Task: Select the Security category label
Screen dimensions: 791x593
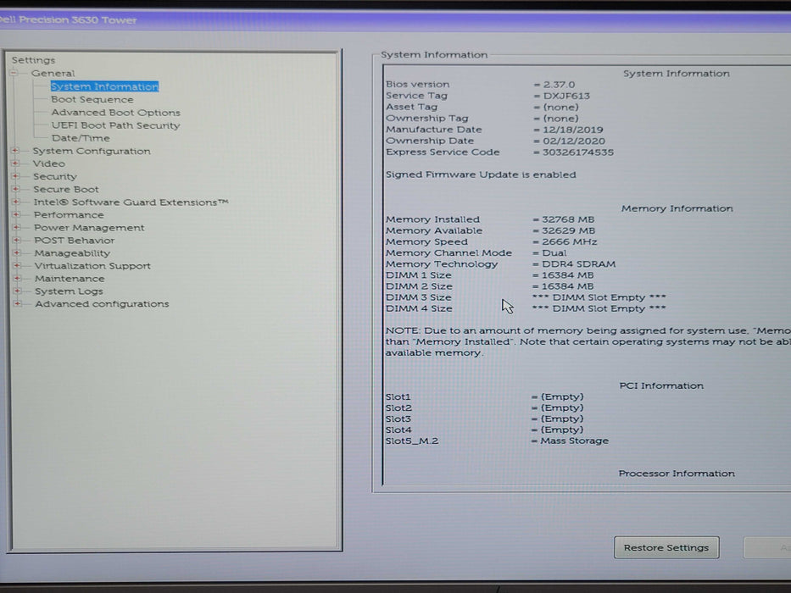Action: pyautogui.click(x=55, y=176)
